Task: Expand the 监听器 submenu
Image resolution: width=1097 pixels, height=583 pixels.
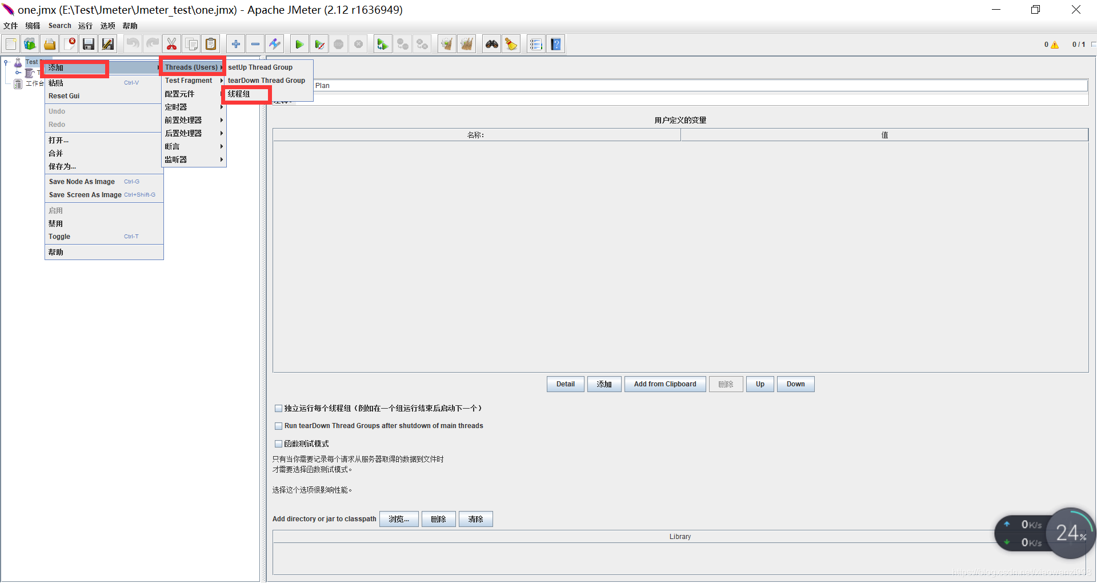Action: tap(194, 159)
